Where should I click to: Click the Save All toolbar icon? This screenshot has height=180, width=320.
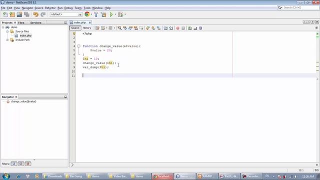[26, 14]
